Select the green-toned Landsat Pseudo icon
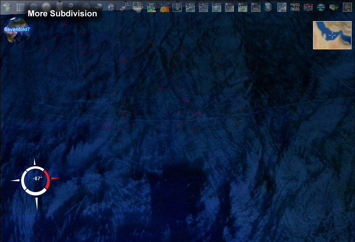Screen dimensions: 355x242 [216, 7]
